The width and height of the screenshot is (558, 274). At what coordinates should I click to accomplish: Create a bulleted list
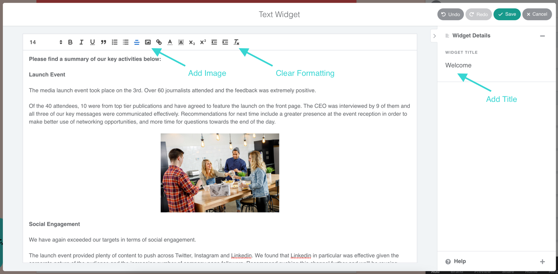tap(126, 42)
